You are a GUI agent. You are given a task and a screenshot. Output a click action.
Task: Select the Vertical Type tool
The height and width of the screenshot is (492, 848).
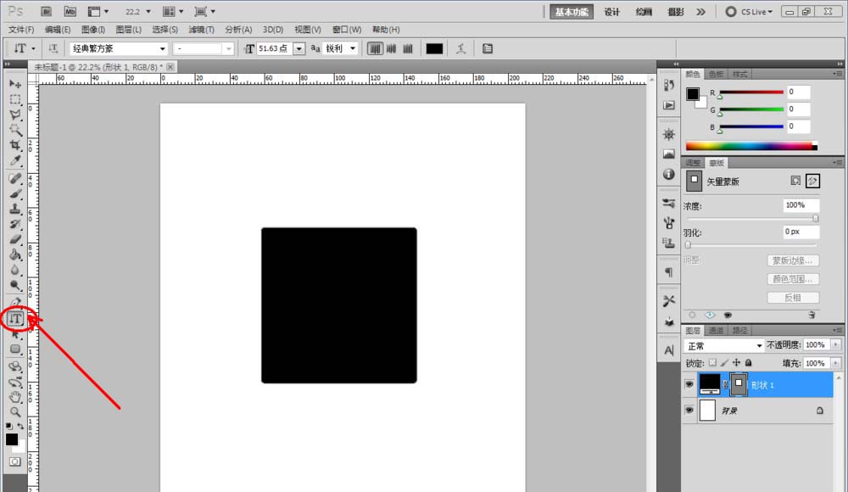coord(15,319)
